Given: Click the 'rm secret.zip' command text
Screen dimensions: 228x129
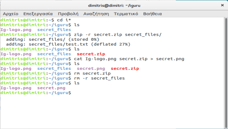Looking at the screenshot, I should 91,73.
